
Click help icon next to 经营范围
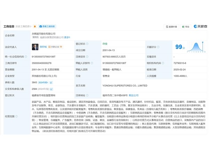point(16,116)
